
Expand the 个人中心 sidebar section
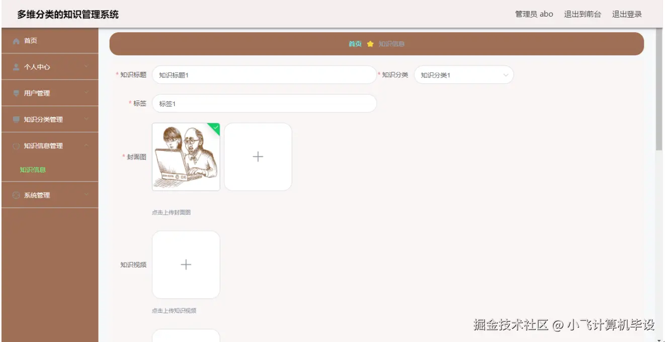pos(49,66)
